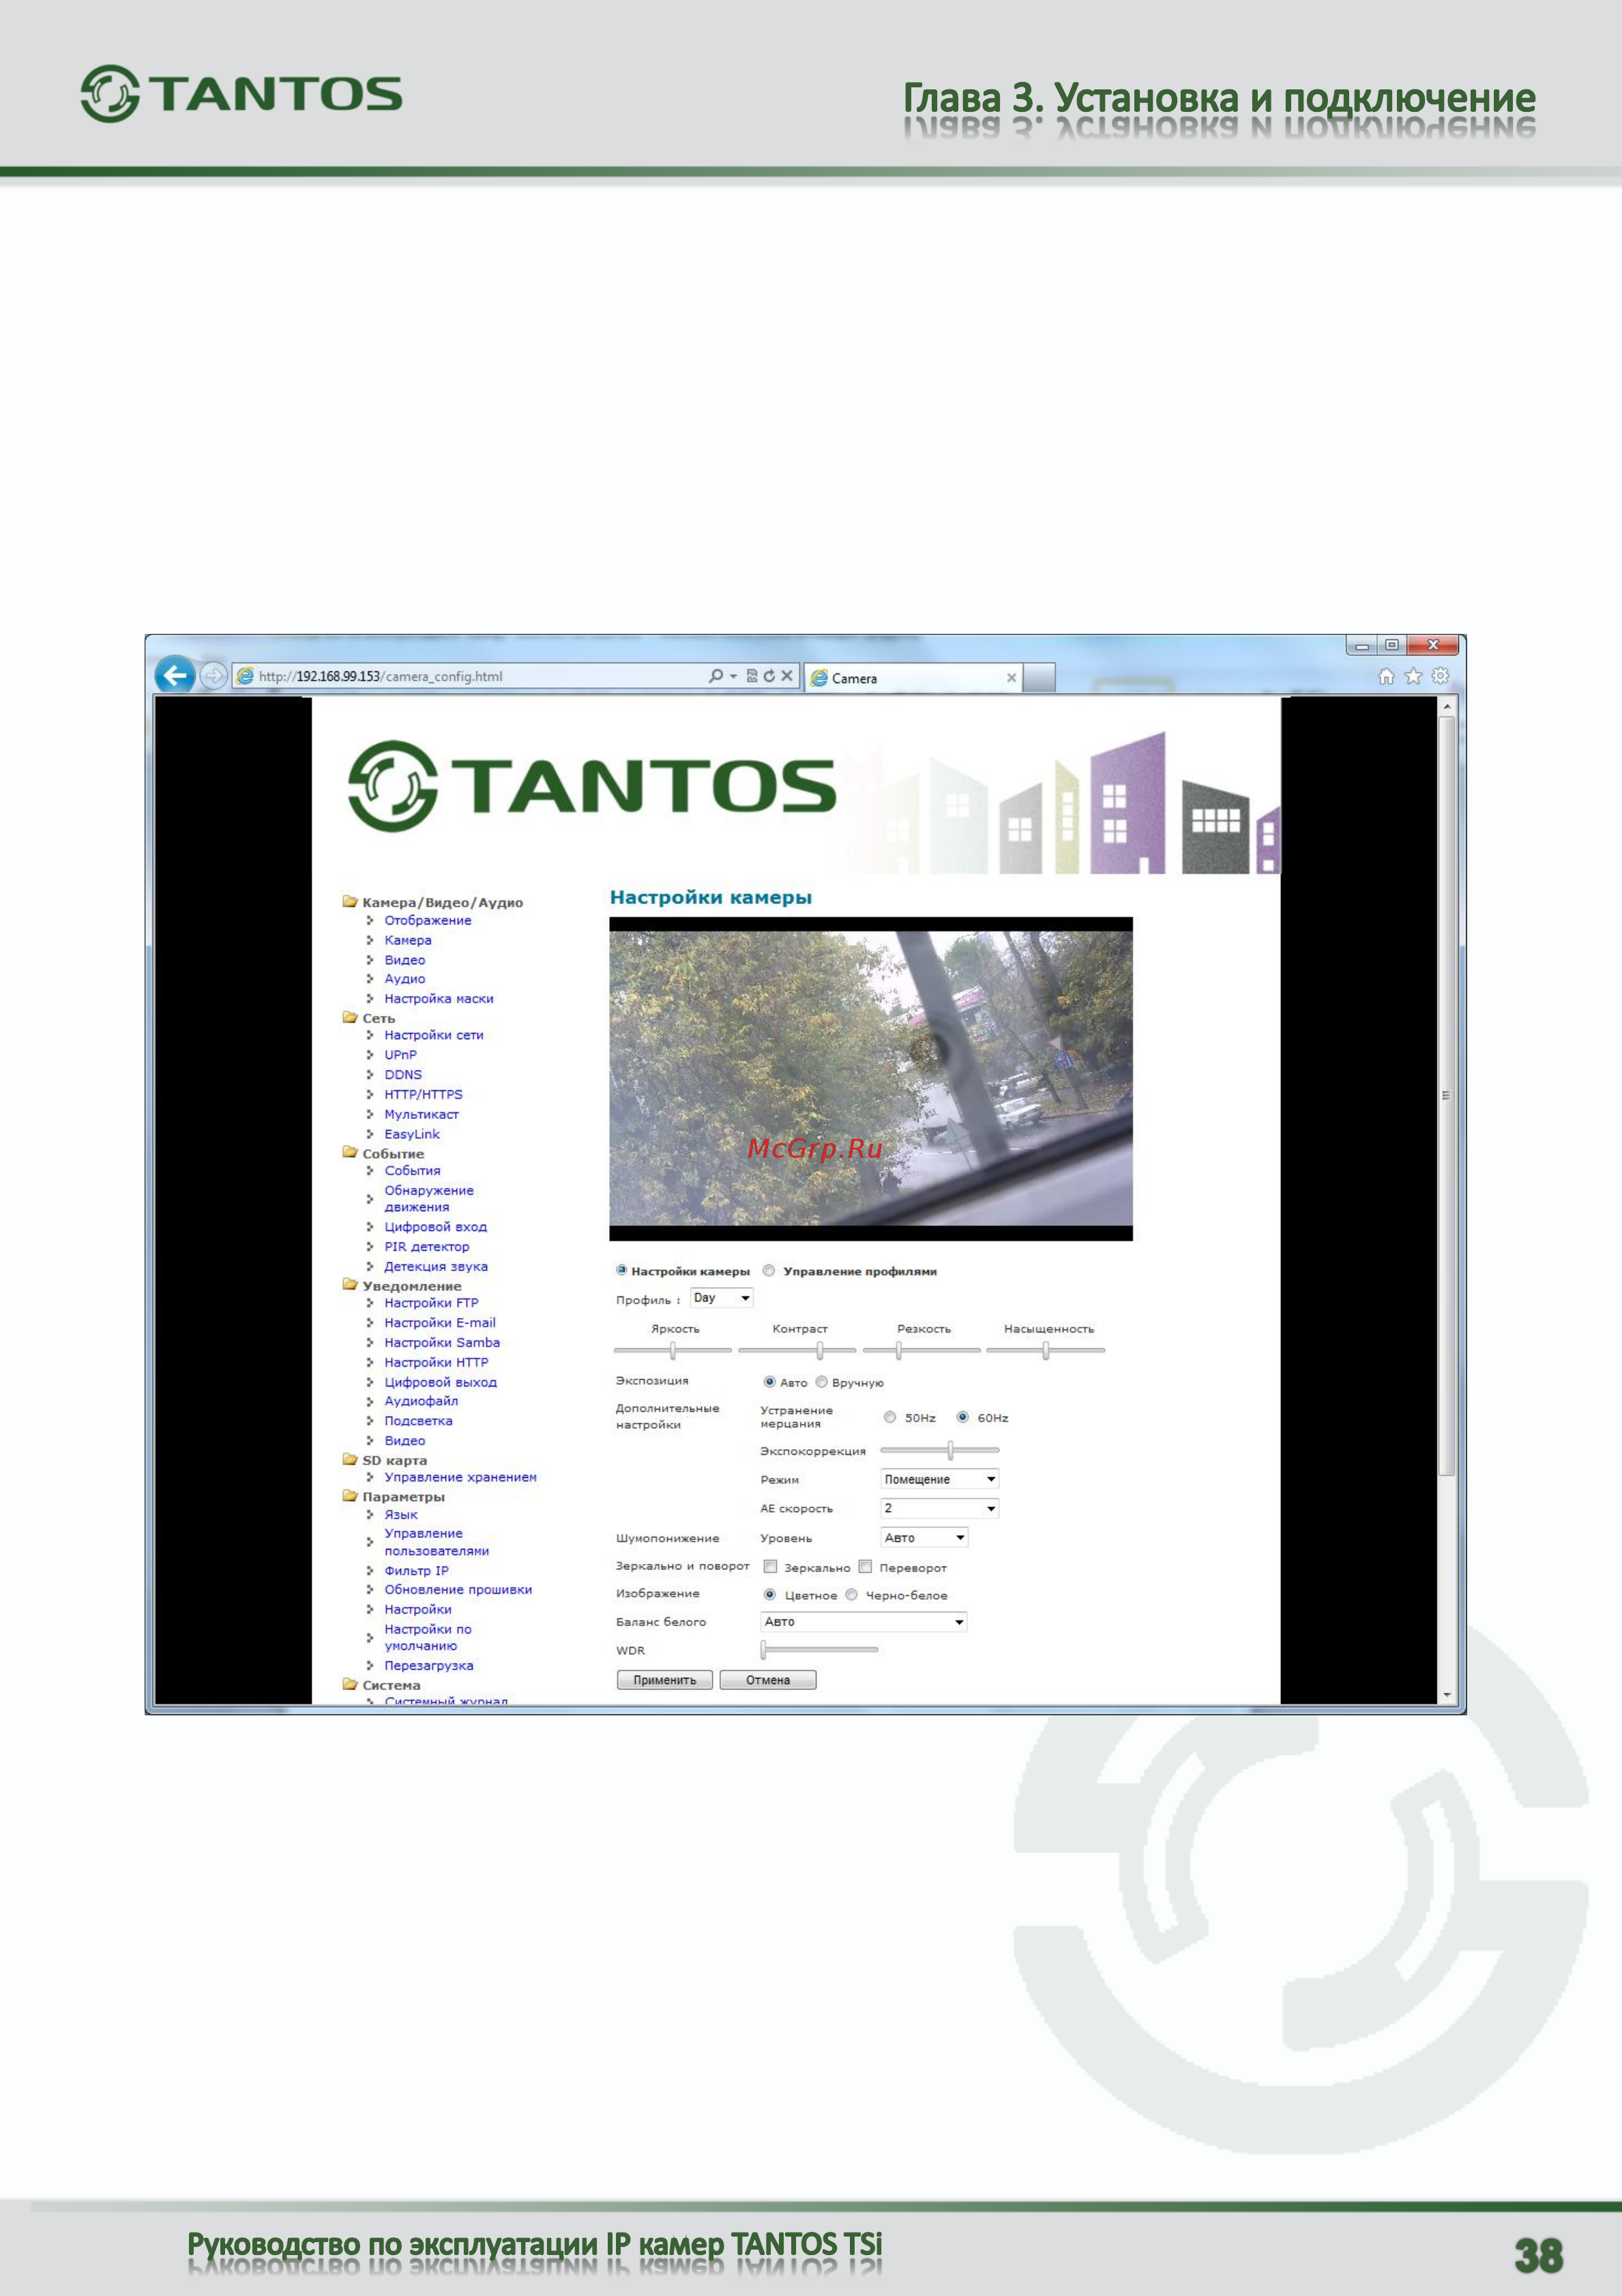Click the search magnifier icon in address bar
This screenshot has height=2296, width=1622.
716,676
